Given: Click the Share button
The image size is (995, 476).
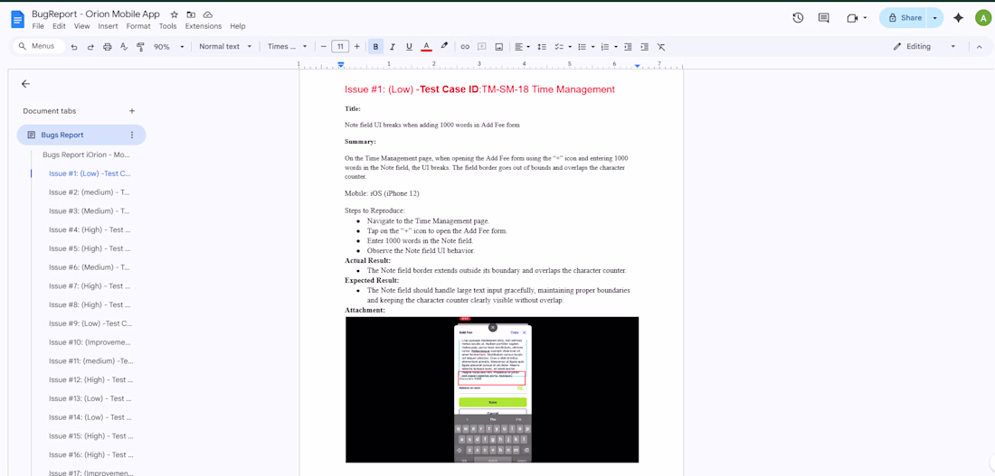Looking at the screenshot, I should tap(903, 18).
